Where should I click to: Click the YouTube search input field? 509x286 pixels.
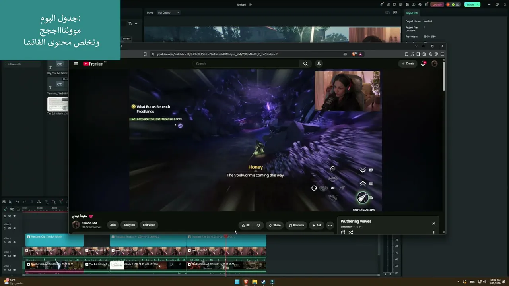click(x=246, y=64)
